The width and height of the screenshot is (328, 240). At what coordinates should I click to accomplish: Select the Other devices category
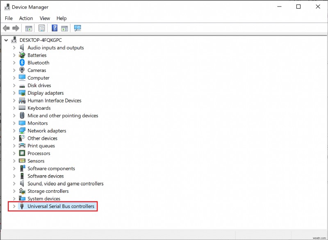click(x=42, y=138)
